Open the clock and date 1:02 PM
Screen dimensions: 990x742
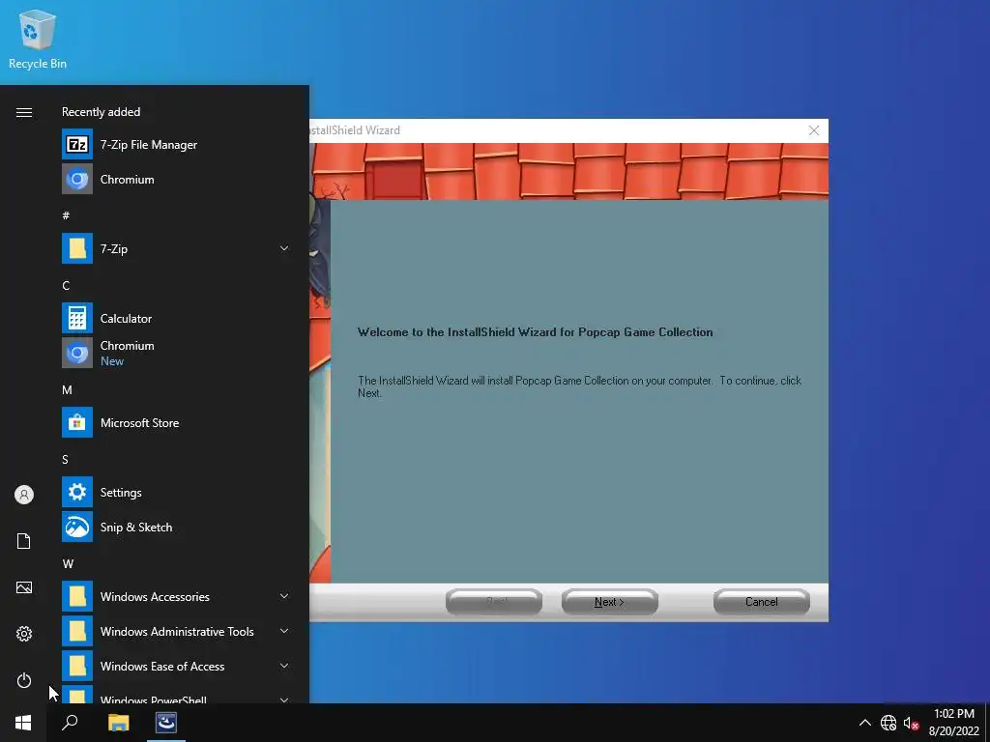tap(953, 723)
